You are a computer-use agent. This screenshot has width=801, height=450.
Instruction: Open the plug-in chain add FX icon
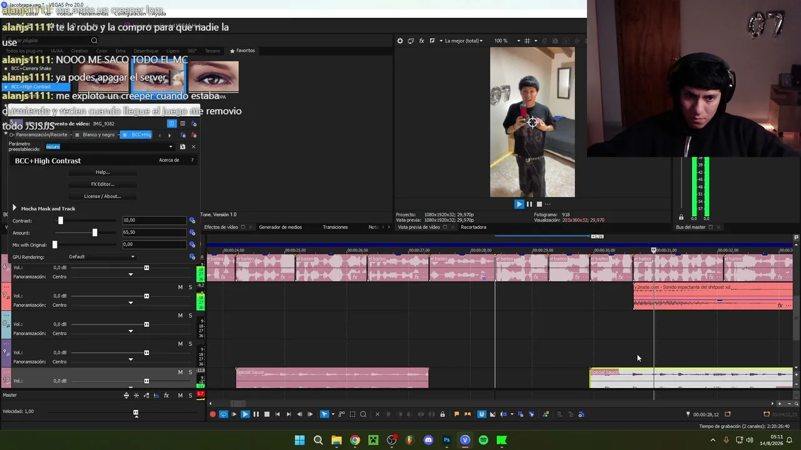(x=183, y=134)
